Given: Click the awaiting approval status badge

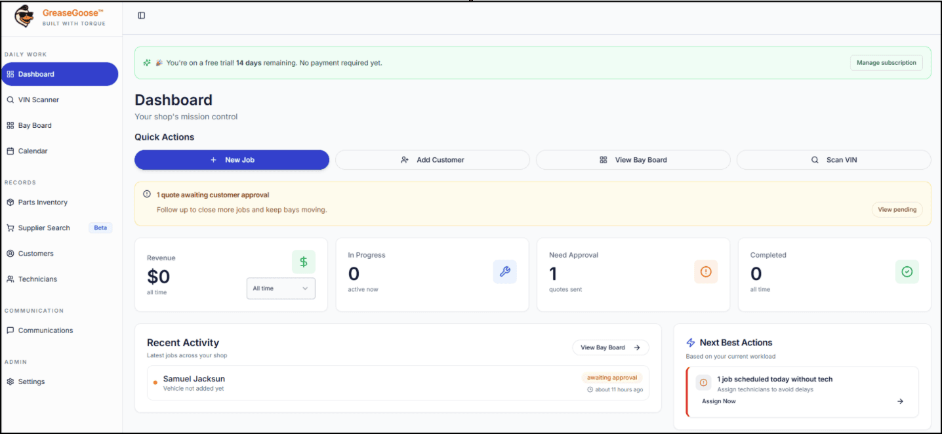Looking at the screenshot, I should click(611, 378).
